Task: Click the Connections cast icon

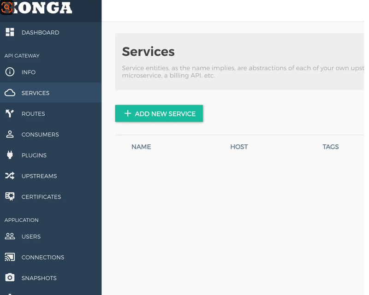Action: click(x=10, y=257)
